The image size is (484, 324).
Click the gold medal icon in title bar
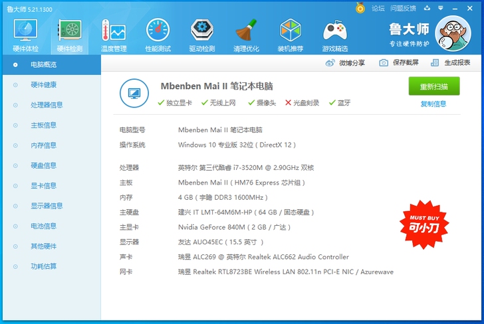click(x=360, y=8)
